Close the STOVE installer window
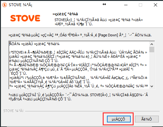Screen dimensions: 163x127 [x=156, y=5]
